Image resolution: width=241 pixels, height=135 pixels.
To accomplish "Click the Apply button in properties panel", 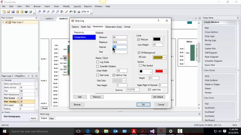I will pos(33,118).
